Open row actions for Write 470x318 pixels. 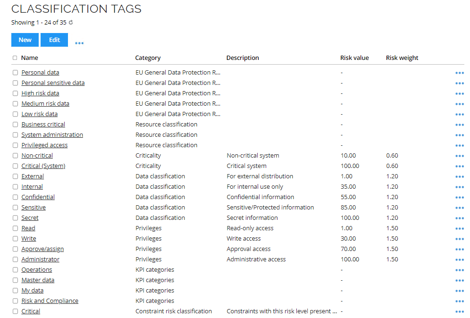point(459,239)
